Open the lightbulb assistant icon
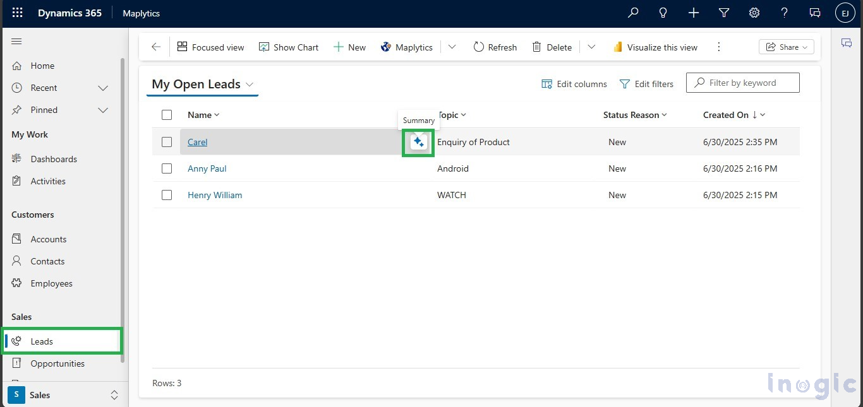 pyautogui.click(x=663, y=13)
